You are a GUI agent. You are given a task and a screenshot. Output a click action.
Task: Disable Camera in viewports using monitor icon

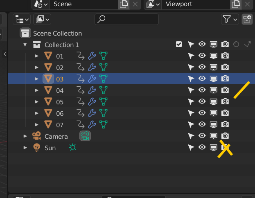[213, 136]
